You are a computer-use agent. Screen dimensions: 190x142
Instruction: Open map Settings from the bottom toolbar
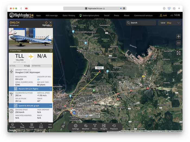(x=75, y=127)
